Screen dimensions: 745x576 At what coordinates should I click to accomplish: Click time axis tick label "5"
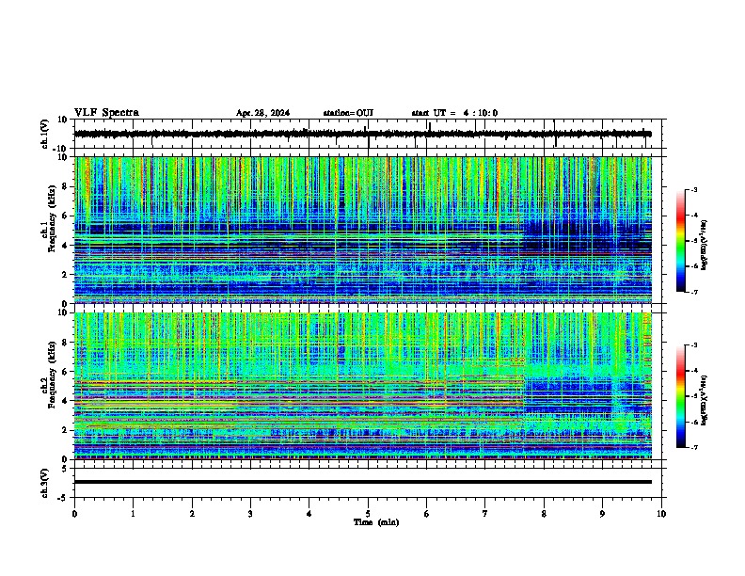(368, 514)
